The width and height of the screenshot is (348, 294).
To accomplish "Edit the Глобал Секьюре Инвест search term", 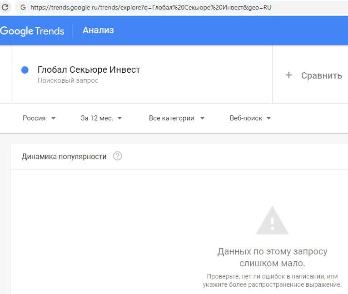I will pyautogui.click(x=89, y=70).
